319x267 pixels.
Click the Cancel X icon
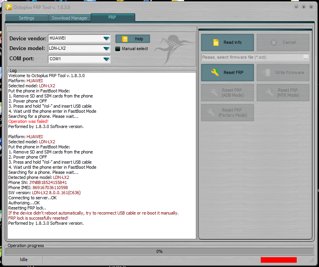[274, 43]
